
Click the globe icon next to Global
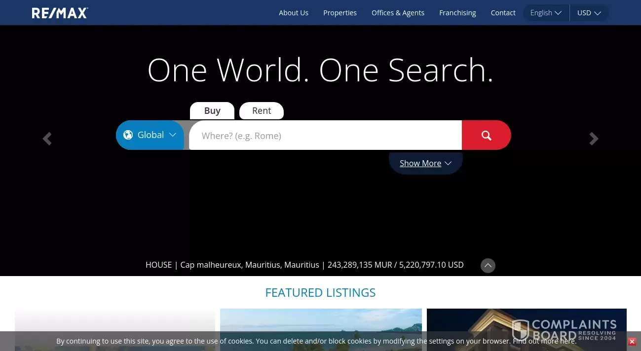click(128, 135)
